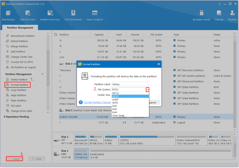239x168 pixels.
Task: Click the Partition Label input field
Action: 130,84
